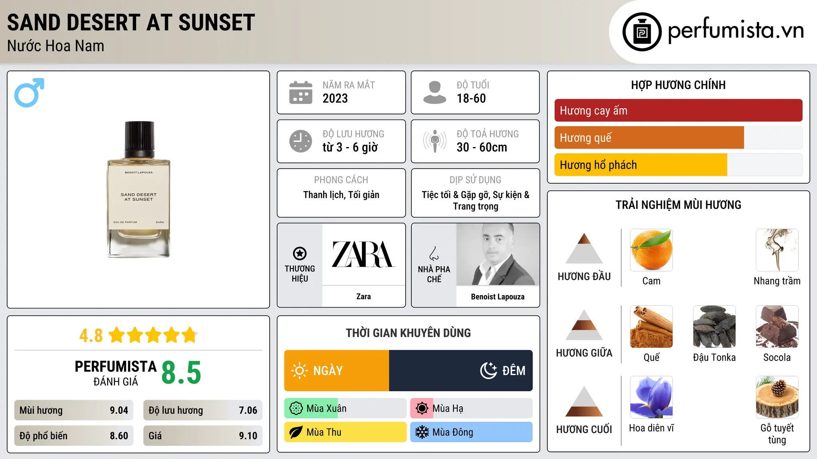Viewport: 817px width, 459px height.
Task: Click the red Hương cay ấm accord bar
Action: click(679, 110)
